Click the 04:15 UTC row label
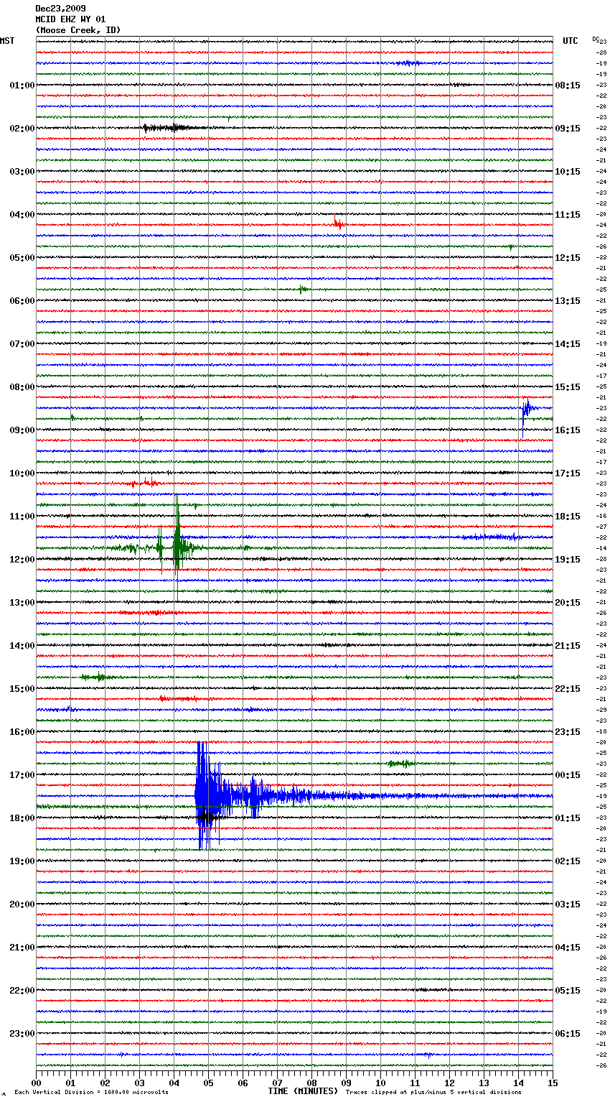Screen dimensions: 610x1102 click(x=568, y=948)
